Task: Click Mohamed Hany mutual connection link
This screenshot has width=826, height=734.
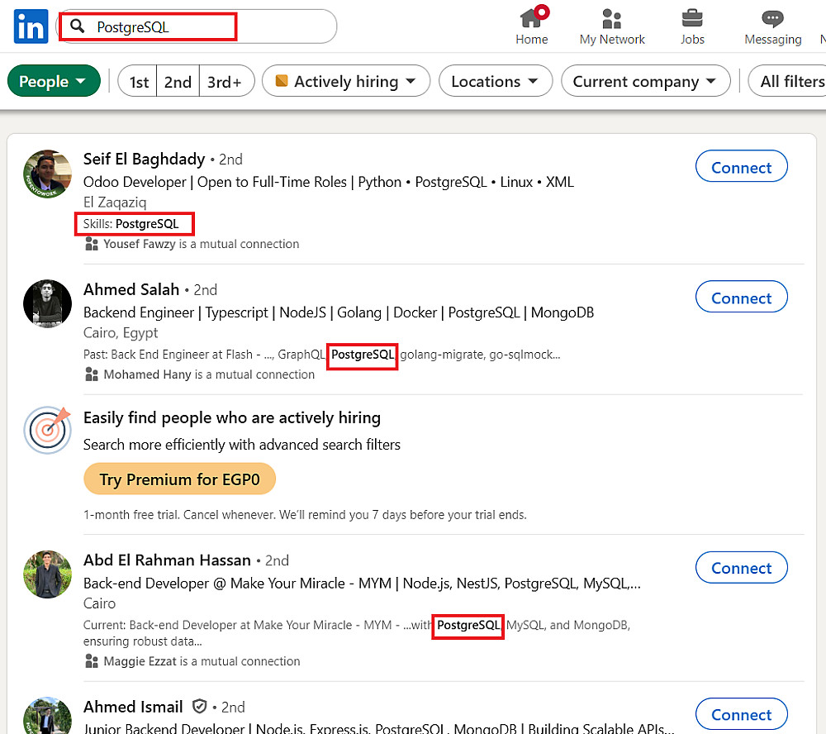Action: click(209, 374)
